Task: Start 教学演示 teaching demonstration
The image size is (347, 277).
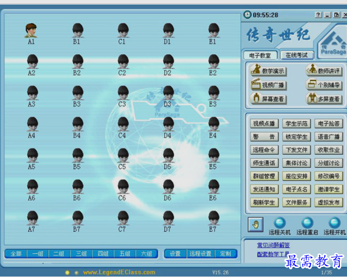Action: coord(268,70)
